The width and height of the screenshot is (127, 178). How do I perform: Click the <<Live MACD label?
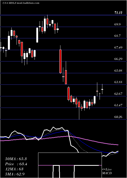click(107, 171)
